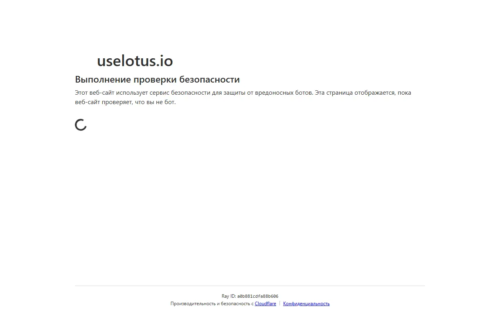Click the paragraph starting with Этот веб-сайт использует
The image size is (500, 313).
tap(243, 97)
